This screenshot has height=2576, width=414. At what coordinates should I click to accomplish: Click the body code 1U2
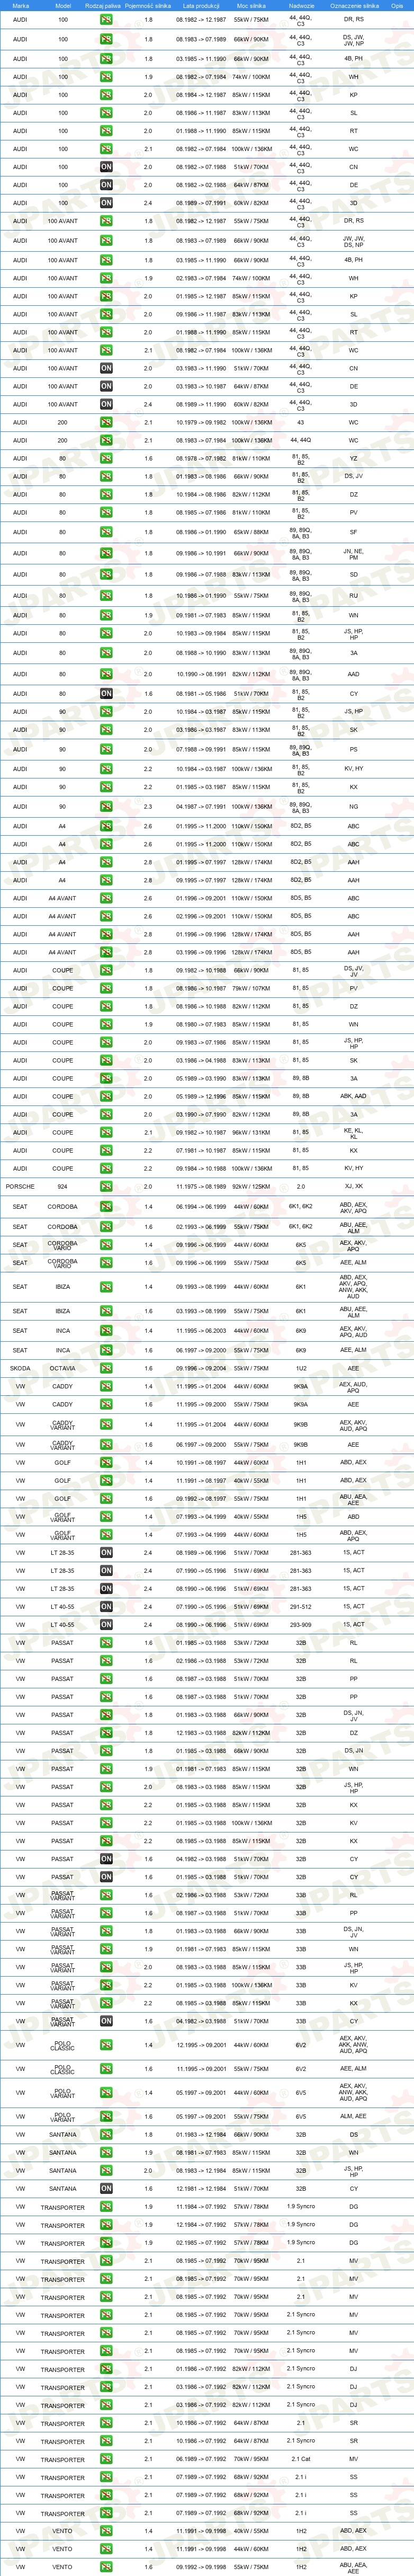301,1368
